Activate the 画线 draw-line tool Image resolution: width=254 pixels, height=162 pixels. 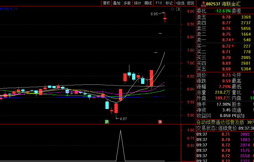(x=148, y=3)
